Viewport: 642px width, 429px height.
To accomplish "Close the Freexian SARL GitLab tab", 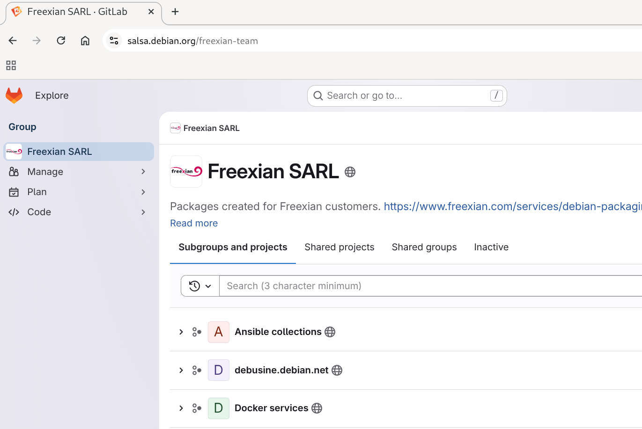I will 151,12.
